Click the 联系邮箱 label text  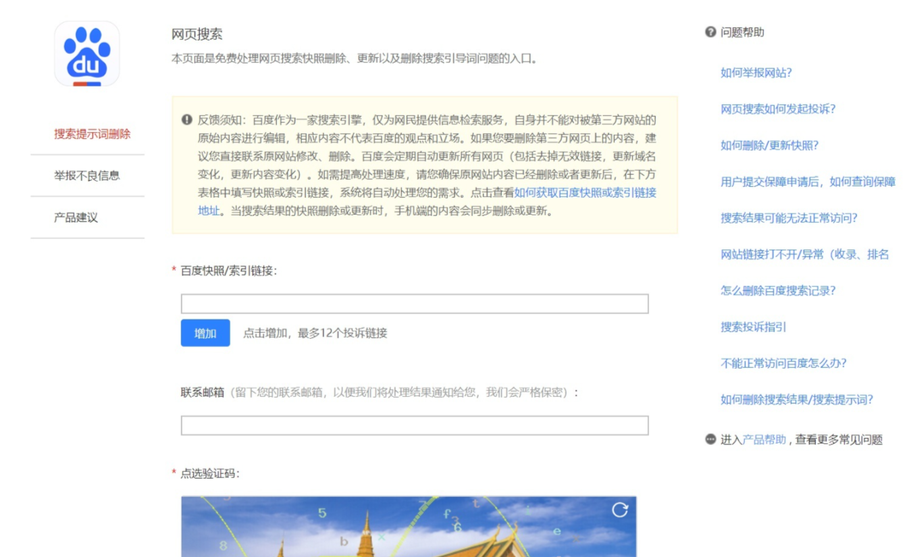202,392
